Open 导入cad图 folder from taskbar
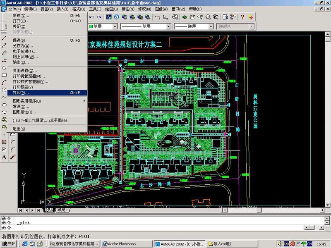The image size is (331, 248). coord(232,244)
